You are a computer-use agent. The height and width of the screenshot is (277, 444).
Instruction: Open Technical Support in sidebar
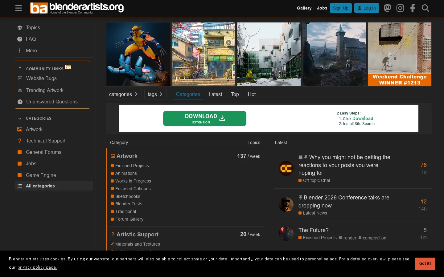click(x=46, y=141)
